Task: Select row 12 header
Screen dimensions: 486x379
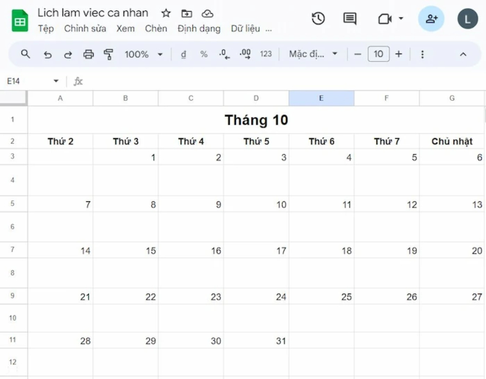Action: [x=13, y=362]
